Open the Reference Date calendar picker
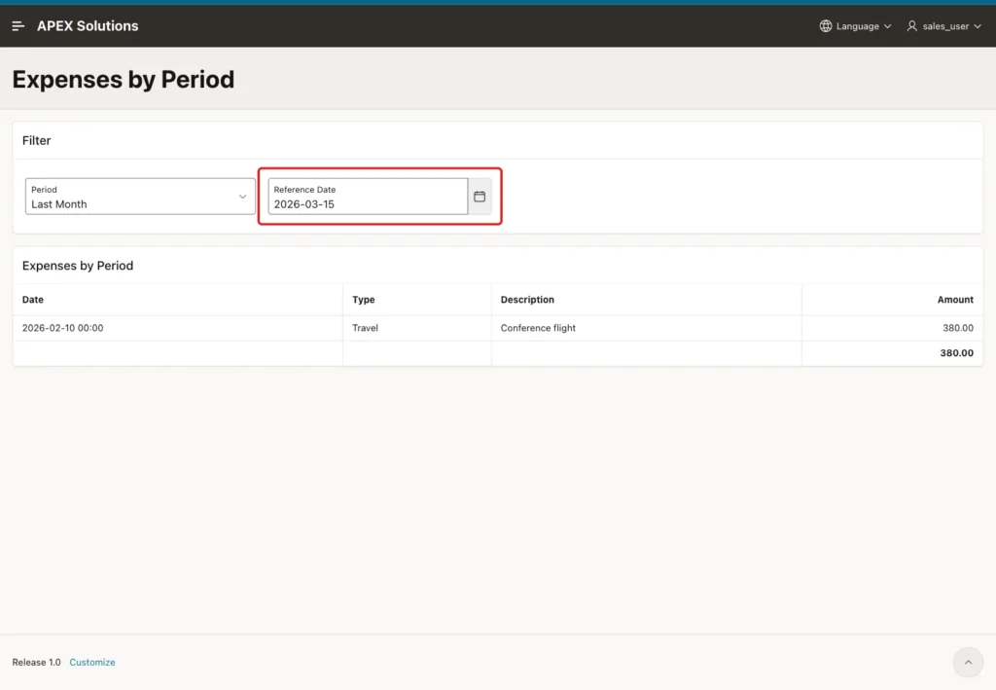 tap(480, 197)
